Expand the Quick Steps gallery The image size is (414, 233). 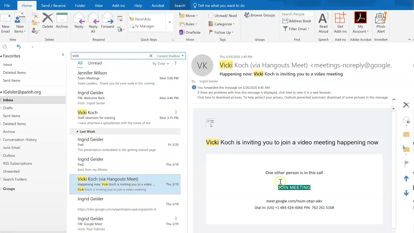coord(169,23)
